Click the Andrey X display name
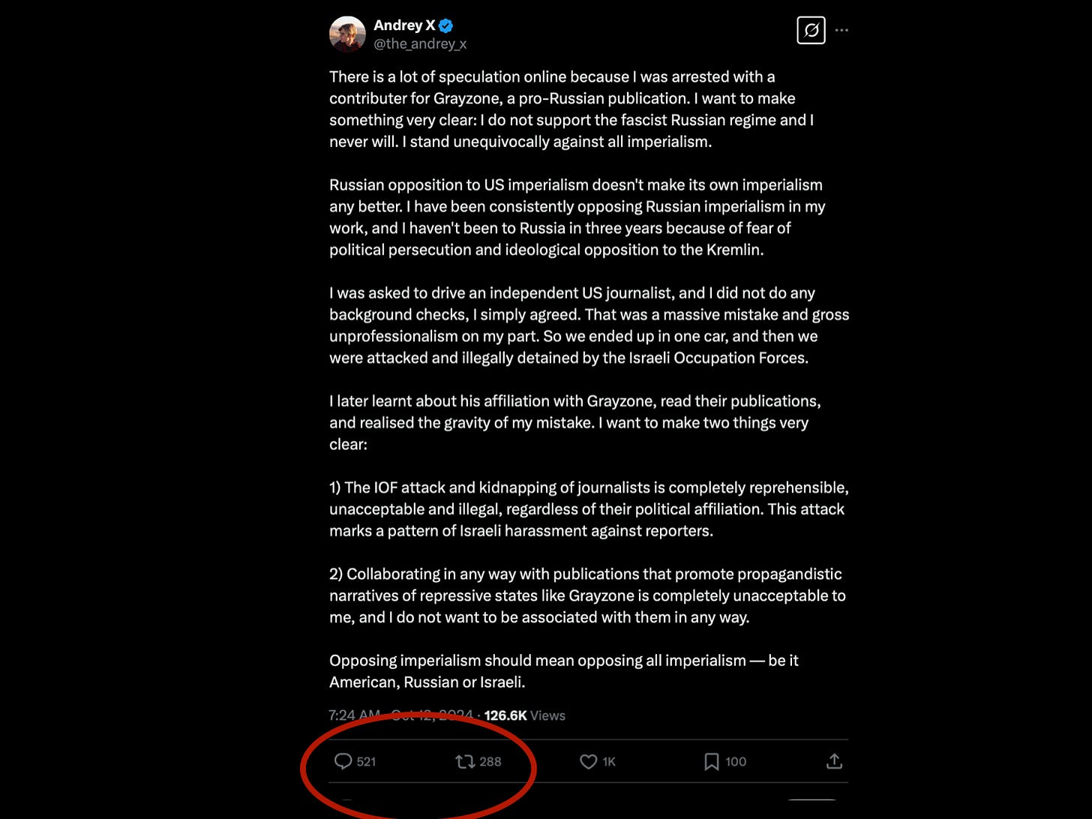The width and height of the screenshot is (1092, 819). coord(404,25)
